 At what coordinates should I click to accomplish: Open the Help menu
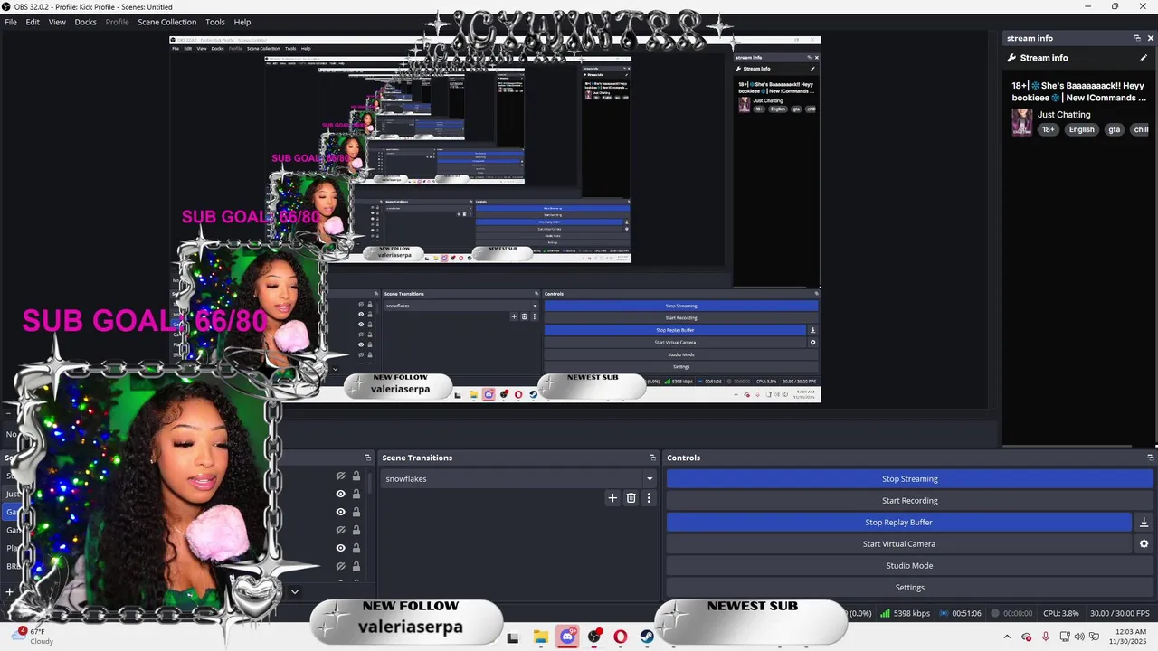[242, 22]
